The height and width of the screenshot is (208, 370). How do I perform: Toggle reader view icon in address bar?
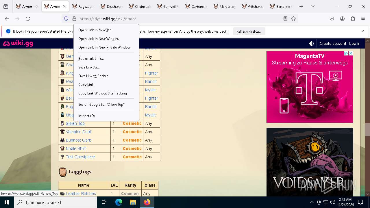click(x=285, y=18)
